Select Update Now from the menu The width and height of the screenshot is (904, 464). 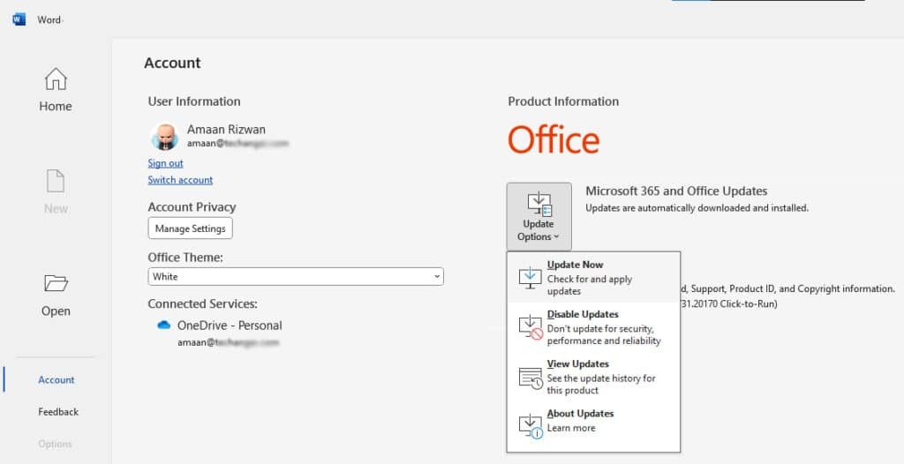(593, 277)
